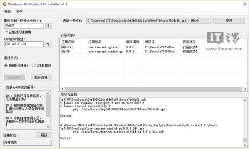Image resolution: width=249 pixels, height=149 pixels.
Task: Click the install list horizontal scrollbar thumb
Action: click(153, 89)
